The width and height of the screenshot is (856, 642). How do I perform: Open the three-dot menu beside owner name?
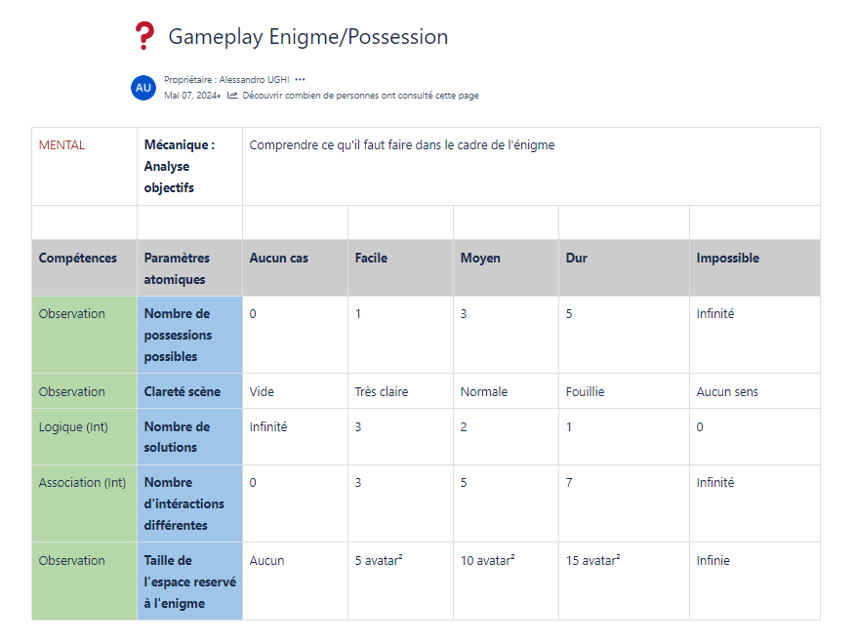[300, 79]
